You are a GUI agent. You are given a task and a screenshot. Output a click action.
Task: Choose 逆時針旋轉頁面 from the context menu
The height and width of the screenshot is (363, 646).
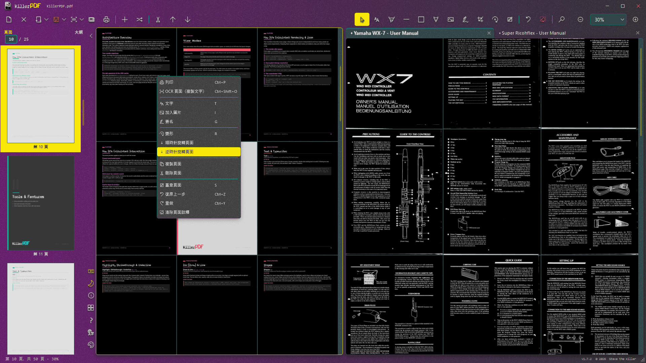click(x=199, y=152)
